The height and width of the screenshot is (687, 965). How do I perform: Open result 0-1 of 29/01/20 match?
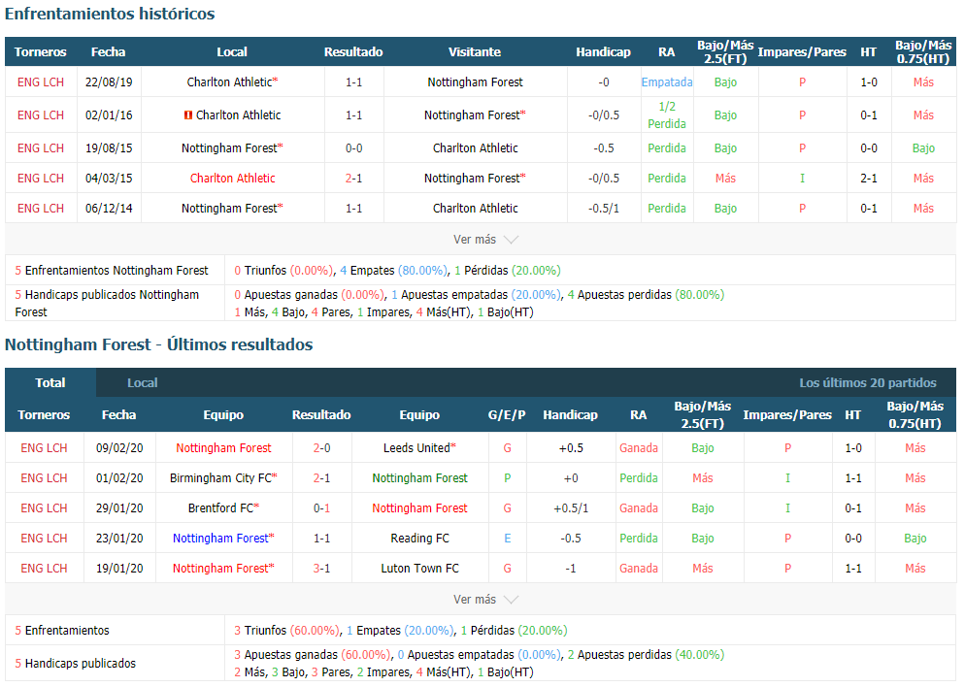322,508
